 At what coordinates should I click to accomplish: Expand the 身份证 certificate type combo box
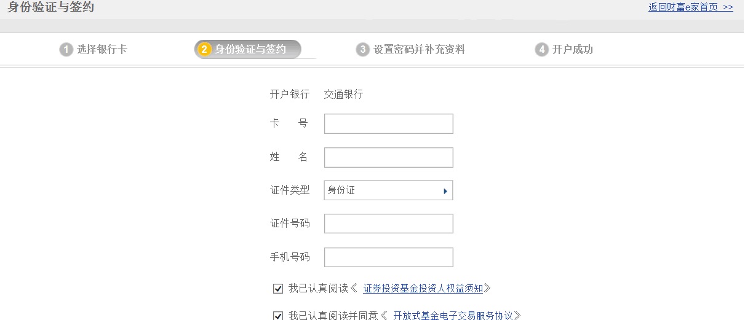(388, 190)
